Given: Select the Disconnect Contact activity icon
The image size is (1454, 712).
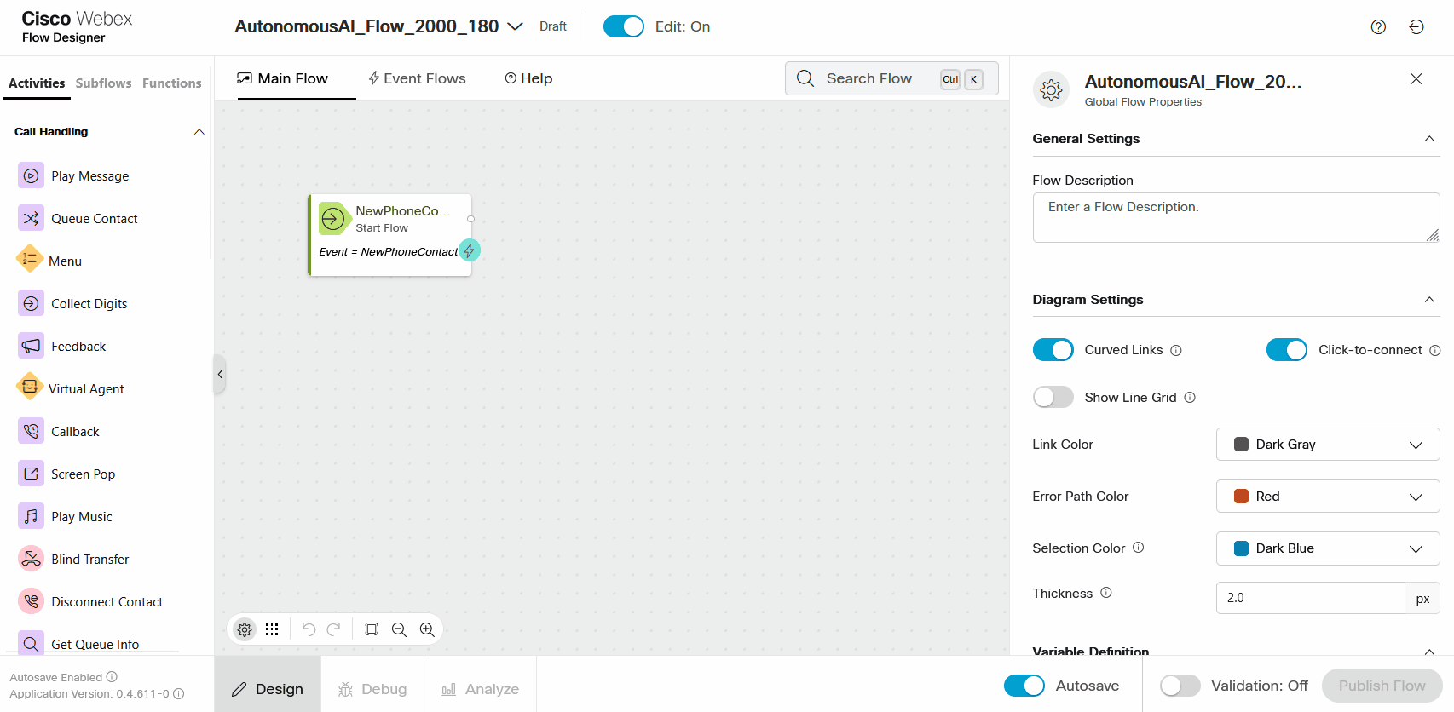Looking at the screenshot, I should tap(31, 601).
